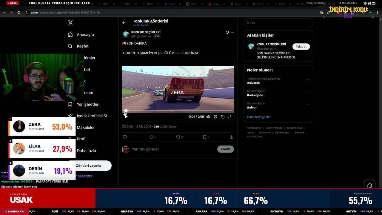Open Anasayfa in the sidebar
The image size is (382, 215).
pyautogui.click(x=81, y=35)
